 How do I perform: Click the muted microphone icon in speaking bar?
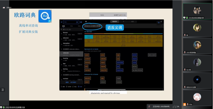149,107
